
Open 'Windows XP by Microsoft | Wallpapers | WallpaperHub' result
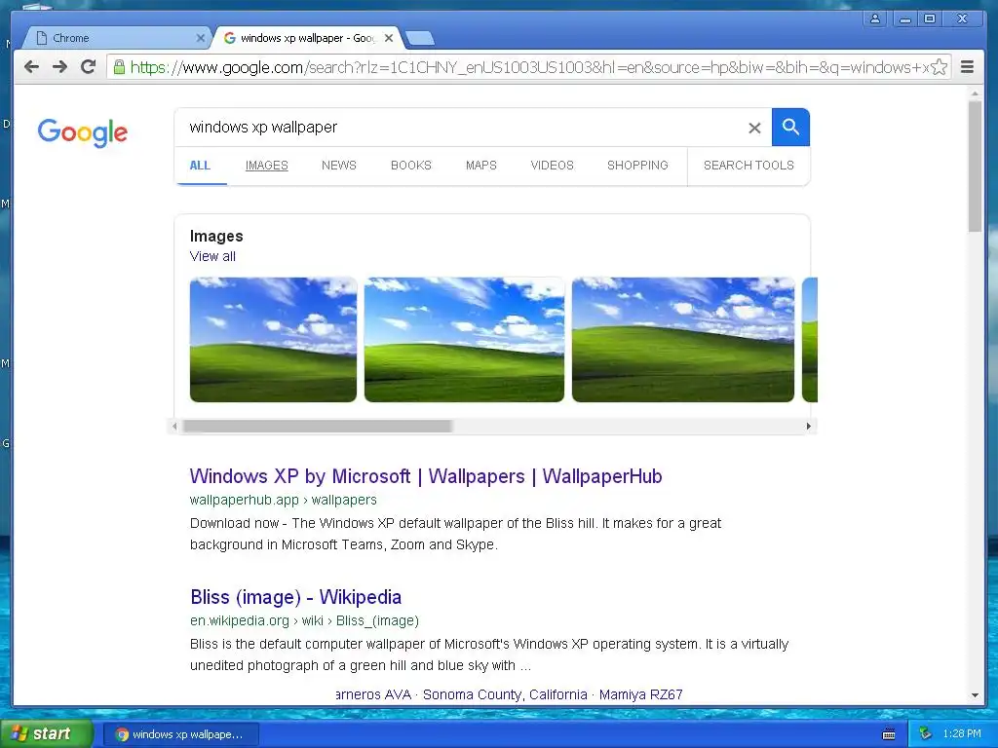(x=426, y=475)
